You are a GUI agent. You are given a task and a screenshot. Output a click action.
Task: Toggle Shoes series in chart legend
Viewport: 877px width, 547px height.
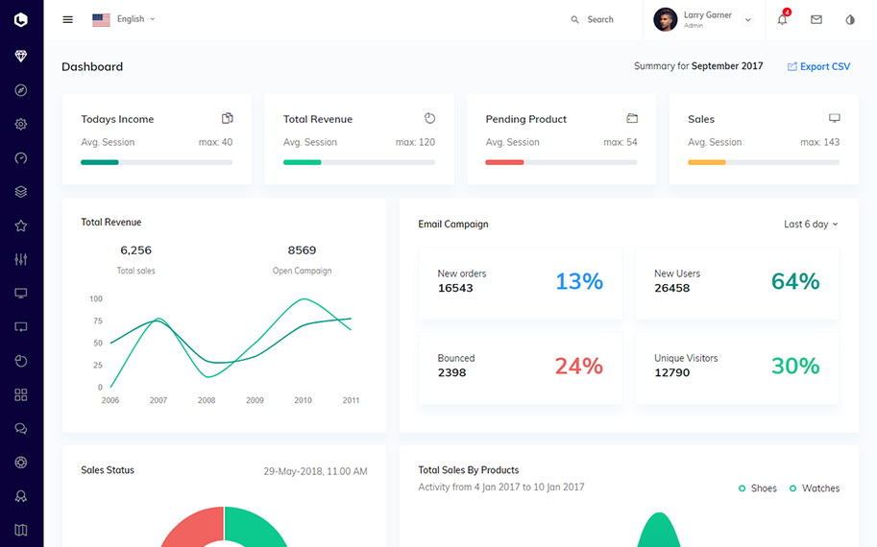pos(757,488)
